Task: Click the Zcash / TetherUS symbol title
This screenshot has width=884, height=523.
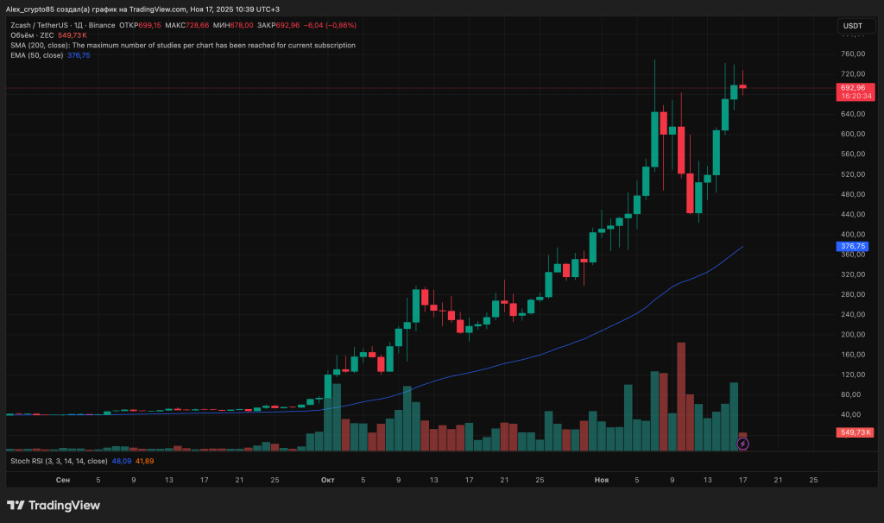Action: 41,25
